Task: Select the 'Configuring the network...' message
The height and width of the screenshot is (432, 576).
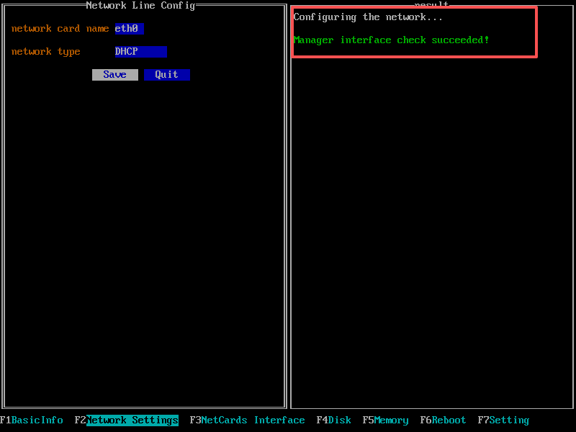Action: [x=368, y=17]
